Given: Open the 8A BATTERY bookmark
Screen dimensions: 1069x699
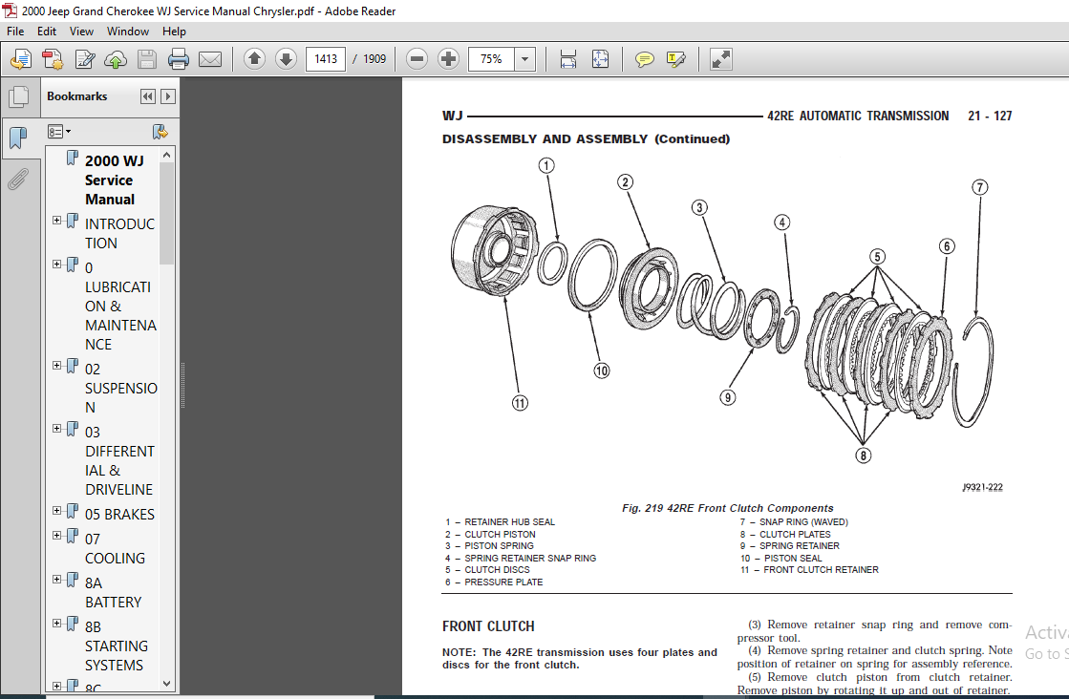Looking at the screenshot, I should coord(113,593).
